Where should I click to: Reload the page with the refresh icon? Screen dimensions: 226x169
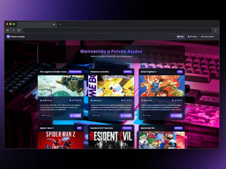(19, 30)
